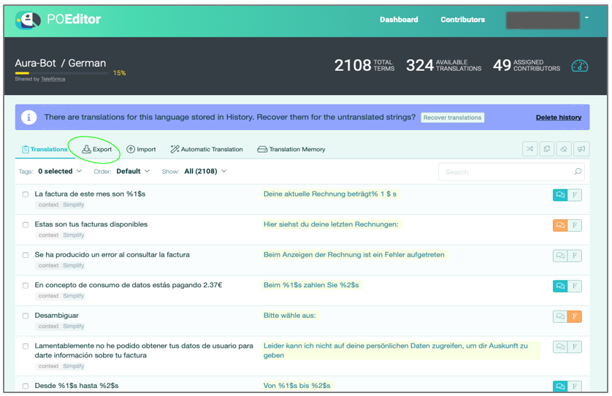The width and height of the screenshot is (612, 396).
Task: Click the info icon in the history banner
Action: (29, 117)
